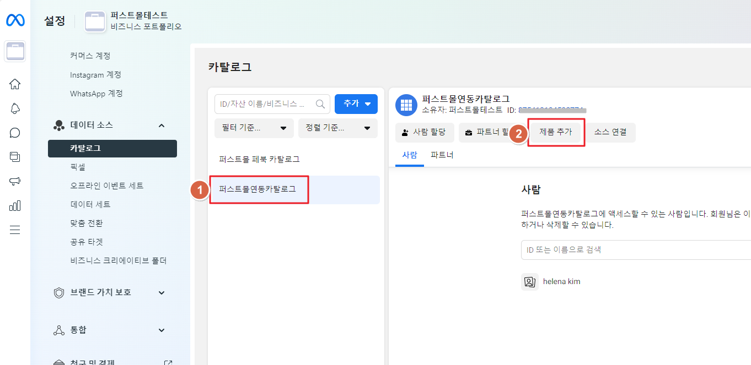Open 청구 및 결제 external link
The width and height of the screenshot is (751, 365).
tap(168, 363)
